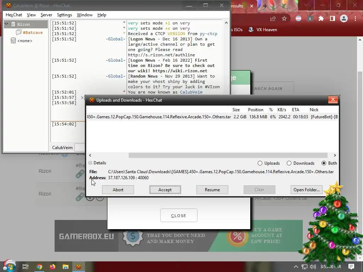Viewport: 363px width, 272px height.
Task: Click the horizontal scrollbar in transfer list
Action: click(228, 155)
